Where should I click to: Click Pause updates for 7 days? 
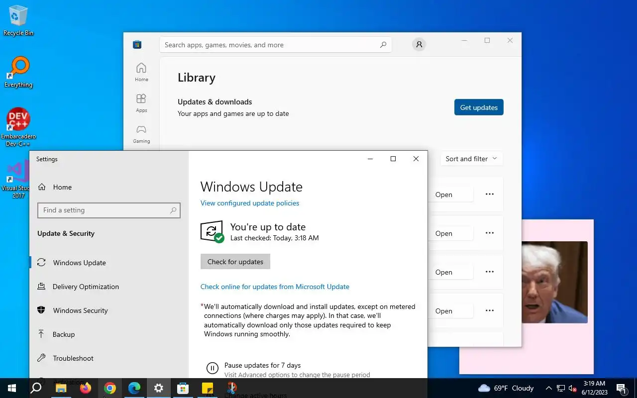point(263,365)
